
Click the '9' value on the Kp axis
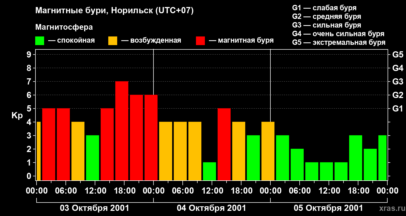[x=30, y=55]
